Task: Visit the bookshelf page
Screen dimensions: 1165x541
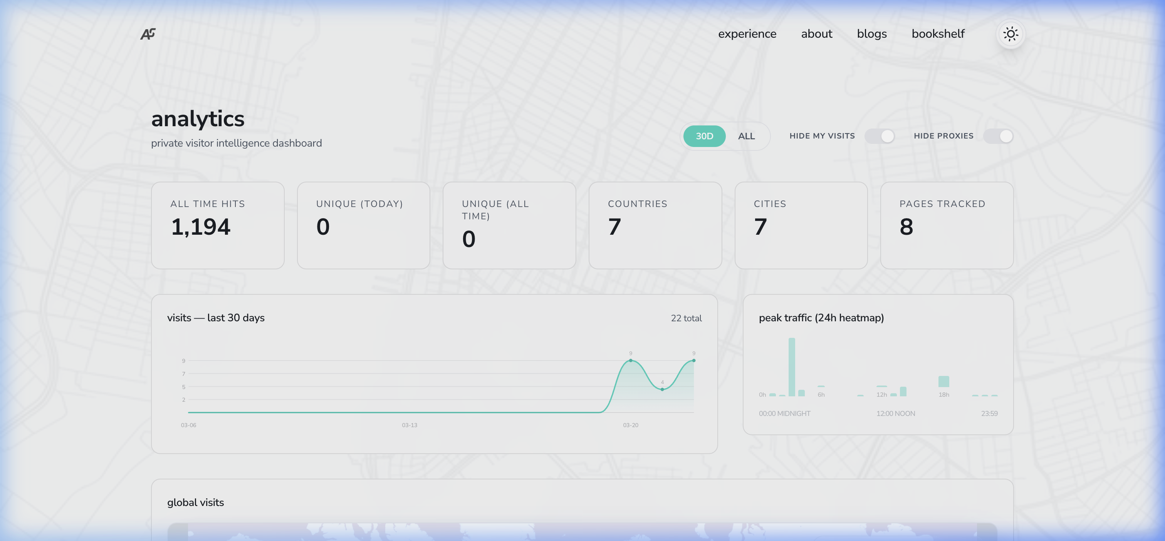Action: pos(938,33)
